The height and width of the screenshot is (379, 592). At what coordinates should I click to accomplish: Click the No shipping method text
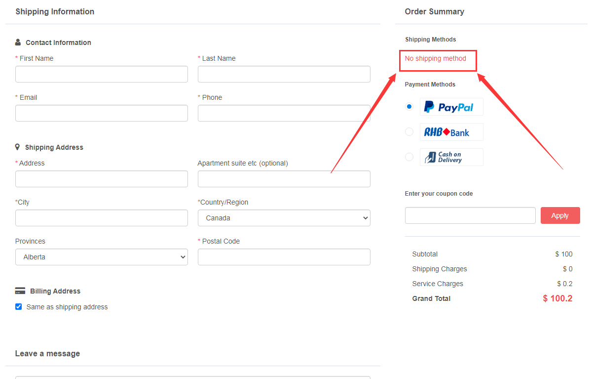pos(435,58)
